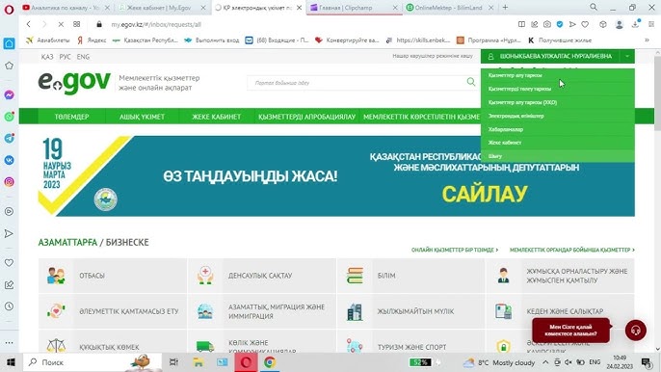The width and height of the screenshot is (661, 372).
Task: Add page to bookmarks via heart icon
Action: [x=585, y=24]
